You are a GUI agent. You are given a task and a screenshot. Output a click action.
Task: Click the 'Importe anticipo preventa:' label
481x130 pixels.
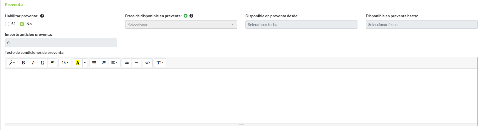click(x=28, y=34)
